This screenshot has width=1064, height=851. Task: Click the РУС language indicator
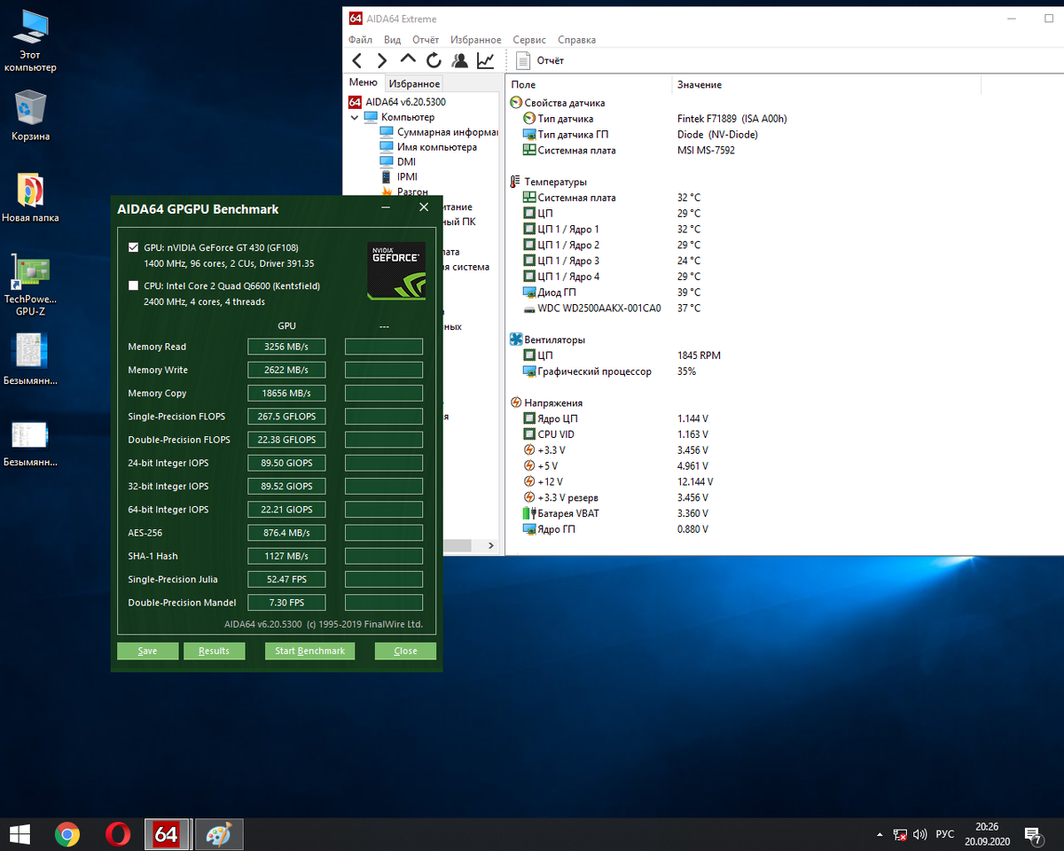click(x=945, y=834)
